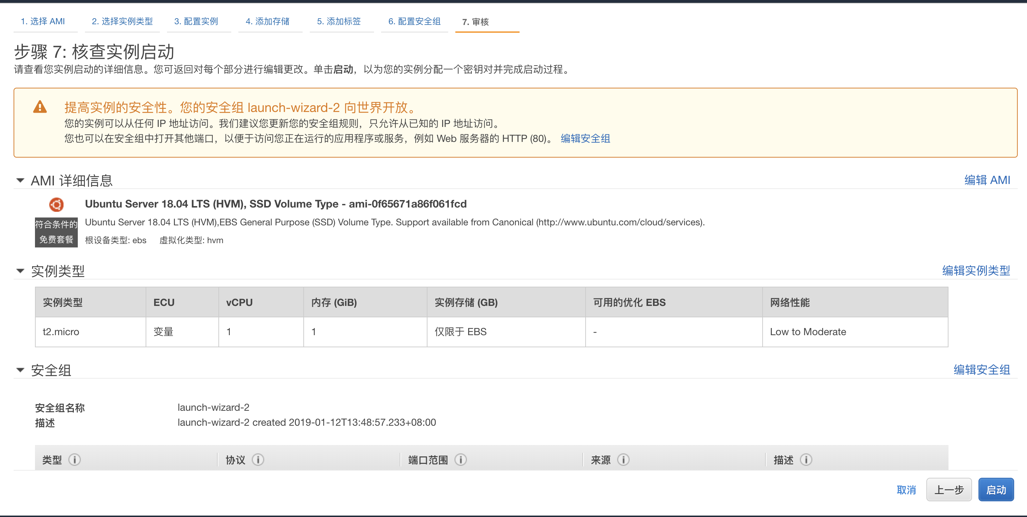Viewport: 1027px width, 517px height.
Task: Collapse the 实例类型 section
Action: pyautogui.click(x=20, y=271)
